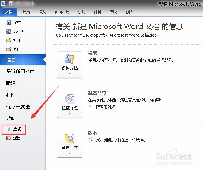Click the 版本 heading

(93, 132)
